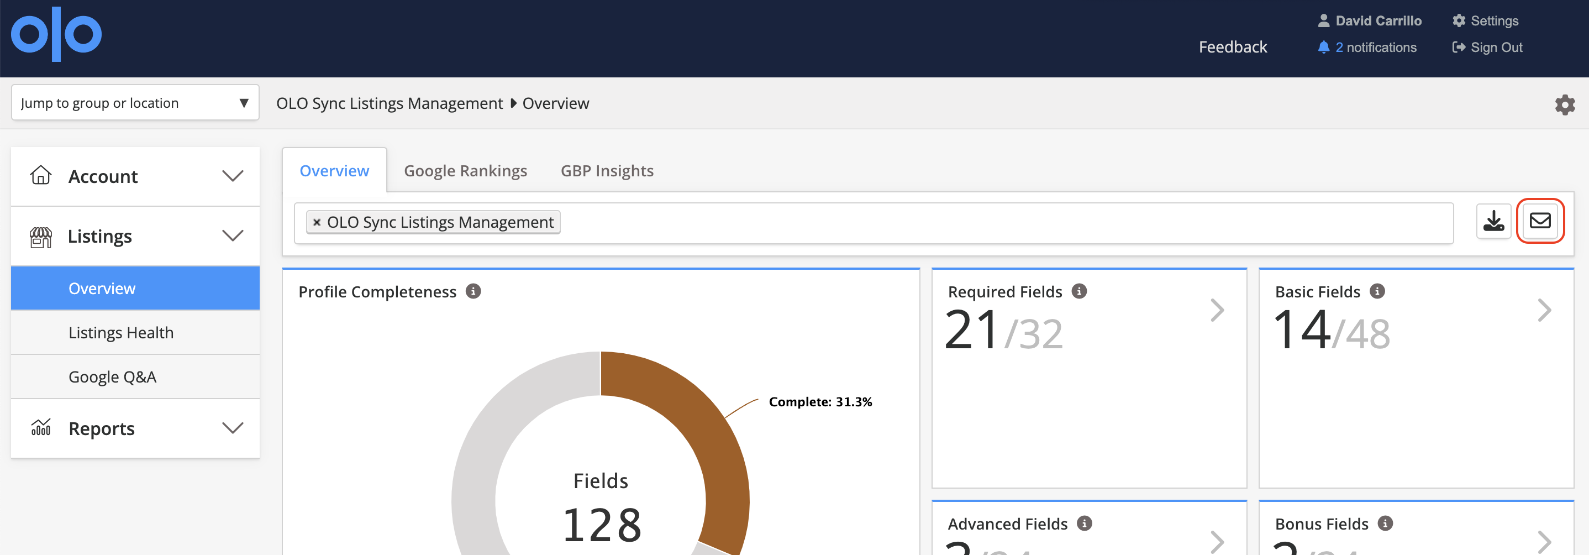Click the Settings link in header
This screenshot has height=555, width=1589.
(x=1494, y=20)
